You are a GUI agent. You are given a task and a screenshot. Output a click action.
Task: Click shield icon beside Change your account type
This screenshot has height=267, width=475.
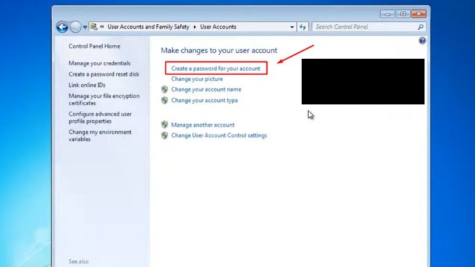click(164, 100)
